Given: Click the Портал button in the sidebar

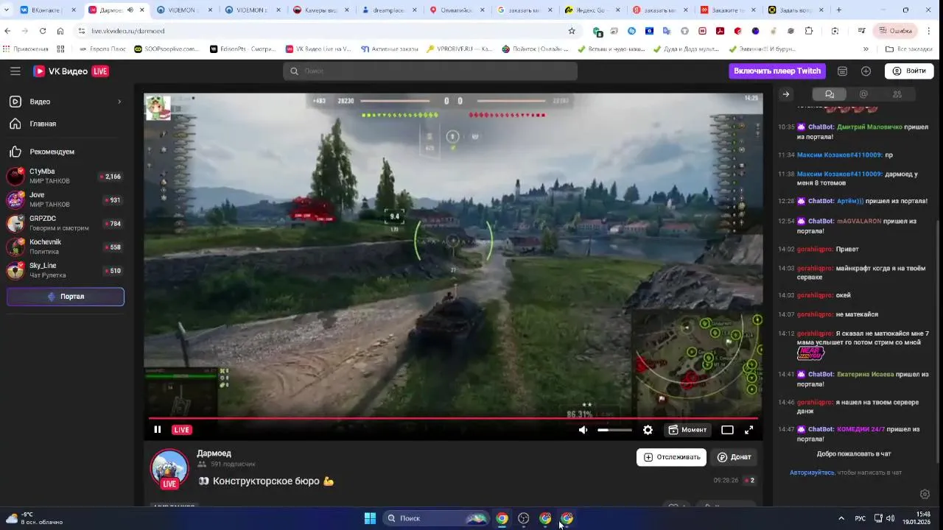Looking at the screenshot, I should pyautogui.click(x=66, y=297).
